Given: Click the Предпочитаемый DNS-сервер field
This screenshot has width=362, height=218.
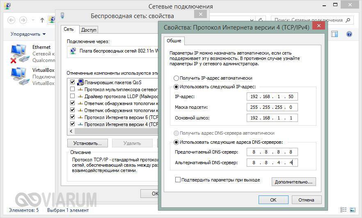Looking at the screenshot, I should coord(272,152).
